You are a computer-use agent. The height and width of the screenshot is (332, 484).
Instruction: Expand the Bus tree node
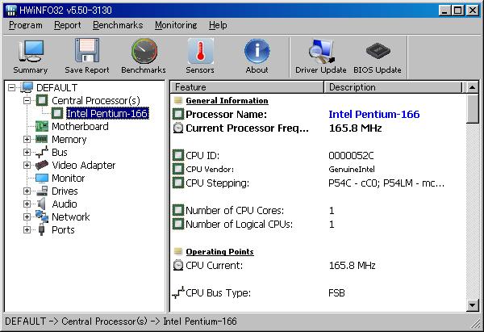[27, 153]
